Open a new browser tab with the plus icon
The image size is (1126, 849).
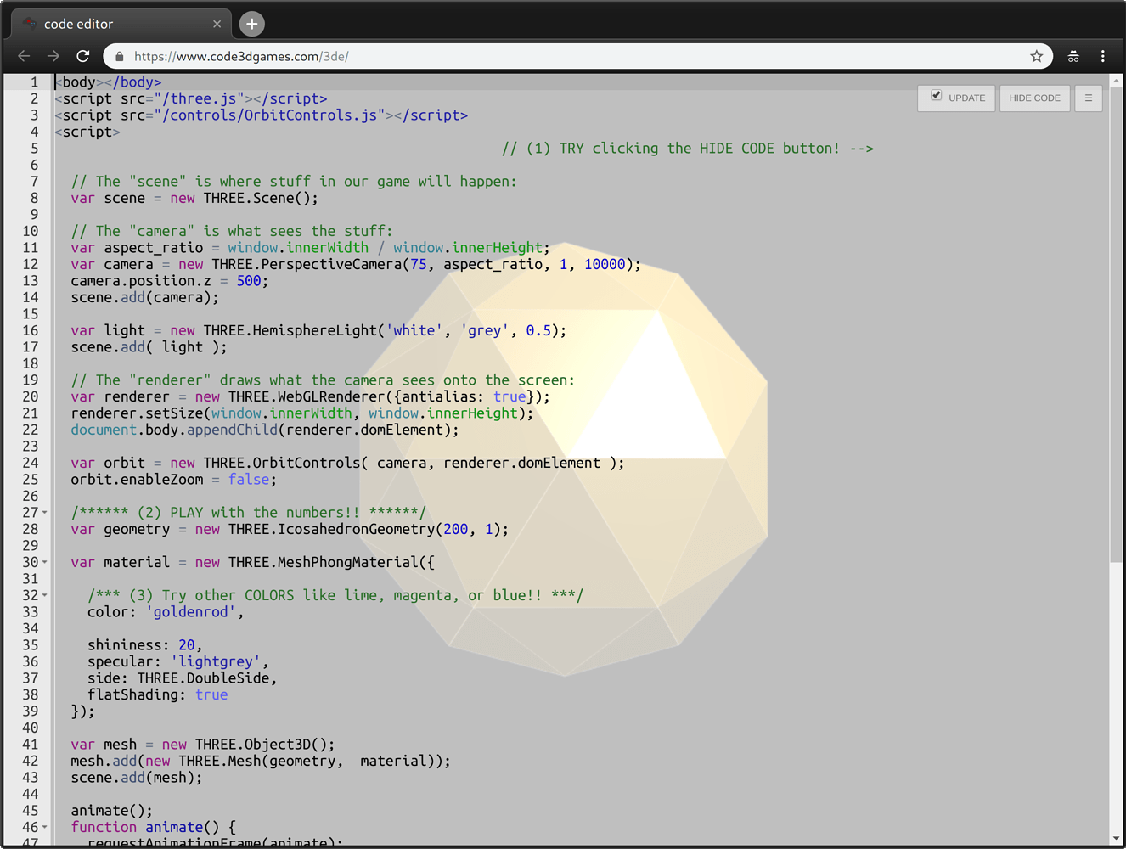(x=251, y=24)
